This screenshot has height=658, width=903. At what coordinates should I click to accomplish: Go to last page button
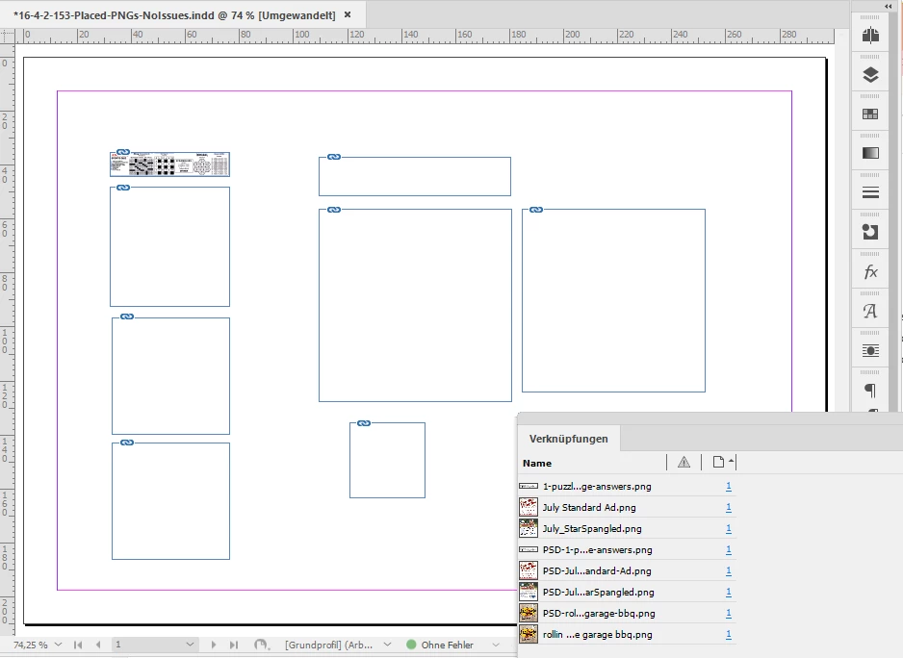(x=234, y=645)
